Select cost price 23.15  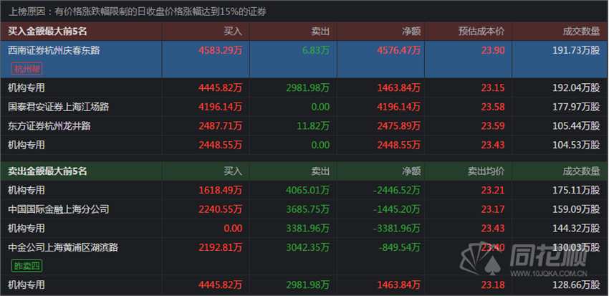(493, 87)
